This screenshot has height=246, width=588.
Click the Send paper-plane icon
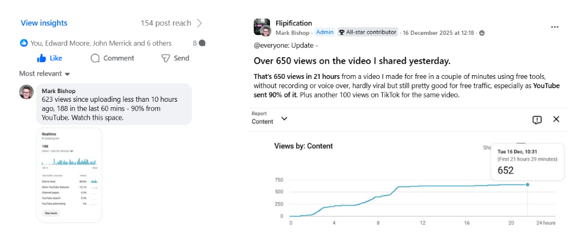(166, 58)
